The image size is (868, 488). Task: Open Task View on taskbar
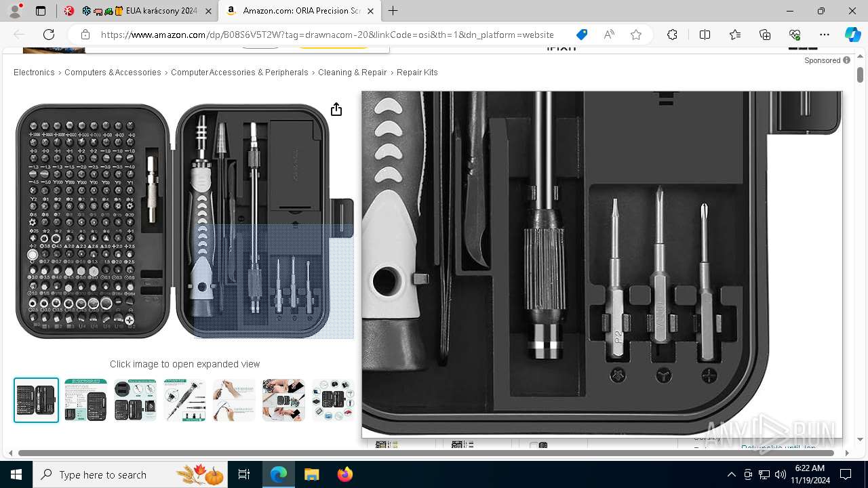coord(244,474)
